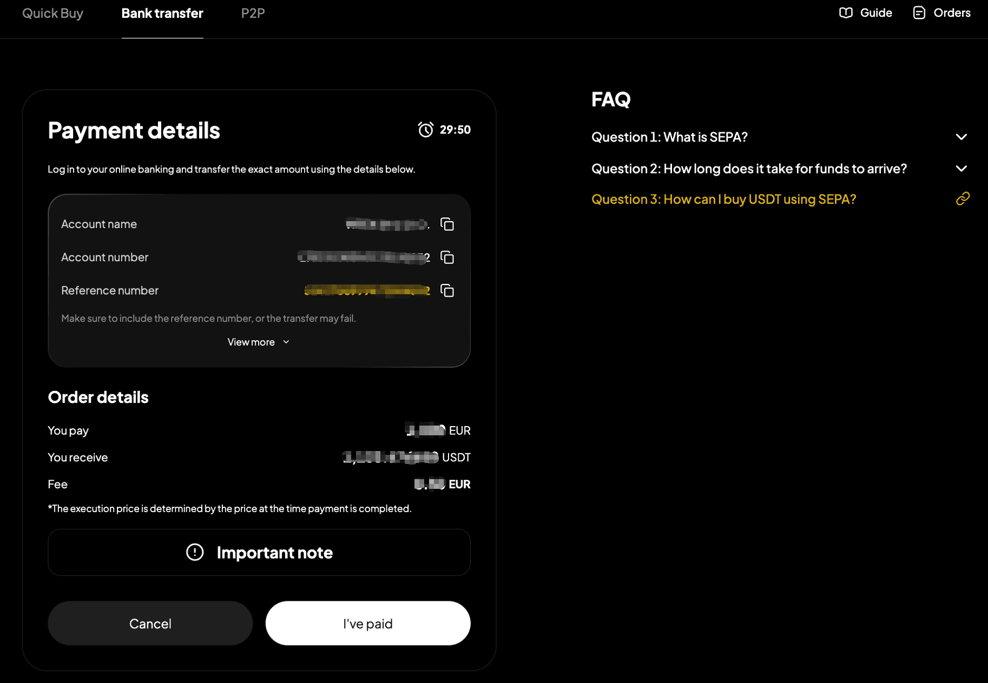
Task: Expand Question 2 funds arrival chevron
Action: [x=961, y=169]
